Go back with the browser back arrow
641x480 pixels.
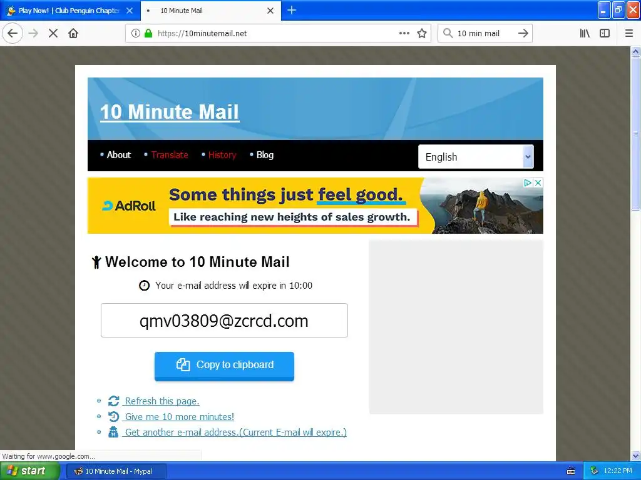click(x=13, y=33)
